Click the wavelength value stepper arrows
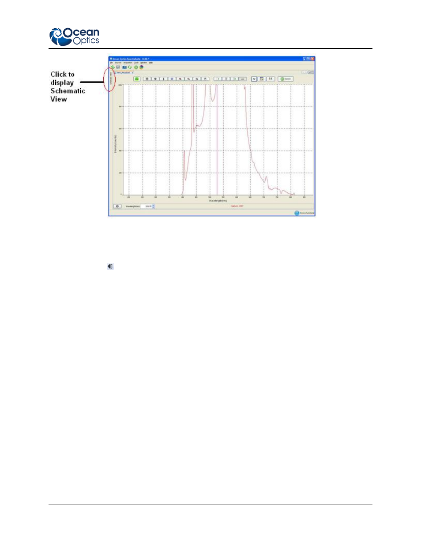This screenshot has height=545, width=421. pos(154,206)
